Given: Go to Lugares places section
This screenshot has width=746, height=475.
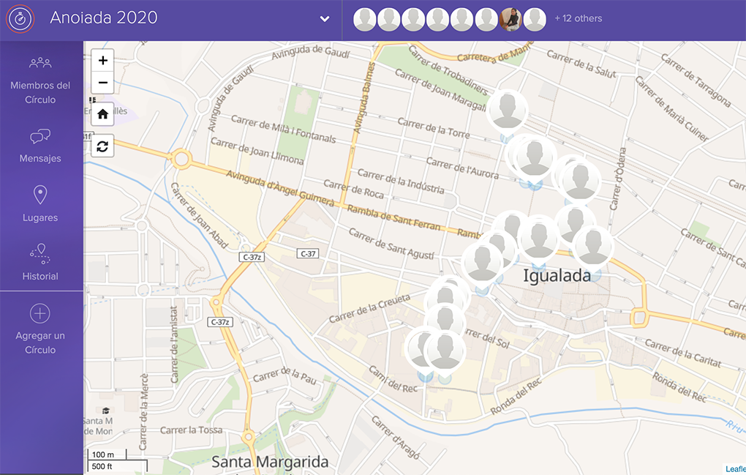Looking at the screenshot, I should coord(40,203).
